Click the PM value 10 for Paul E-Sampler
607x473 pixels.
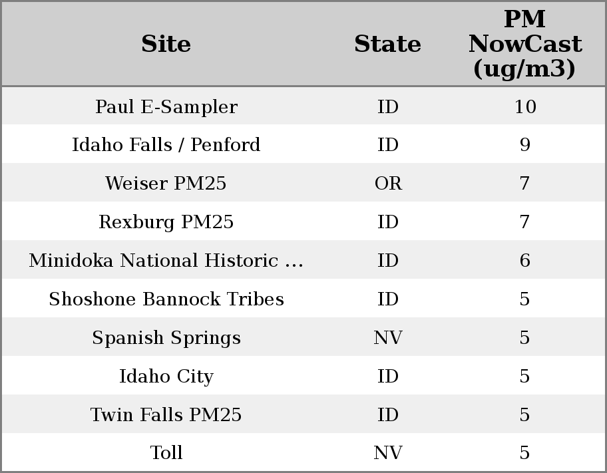click(x=524, y=107)
